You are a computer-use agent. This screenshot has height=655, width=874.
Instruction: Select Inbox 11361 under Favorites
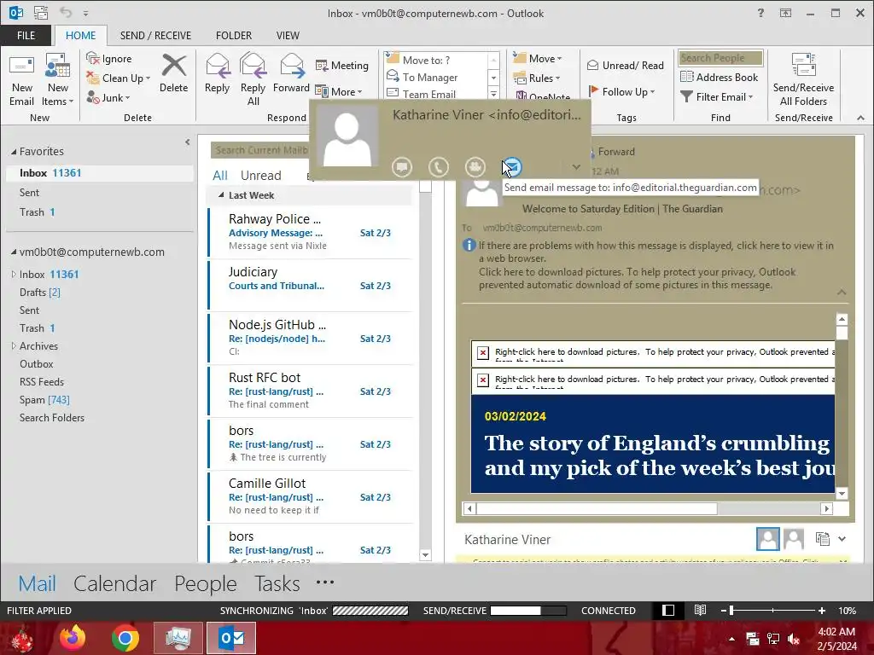(x=100, y=173)
